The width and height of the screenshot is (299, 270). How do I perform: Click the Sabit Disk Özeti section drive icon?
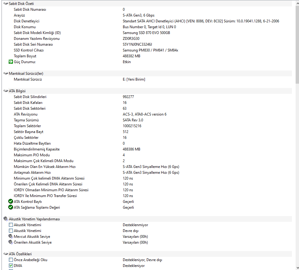pos(6,3)
